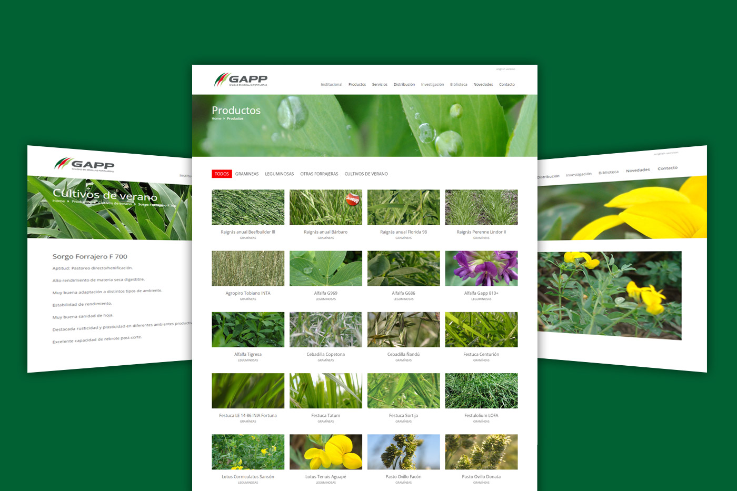
Task: Open the Productos menu item
Action: click(x=357, y=85)
